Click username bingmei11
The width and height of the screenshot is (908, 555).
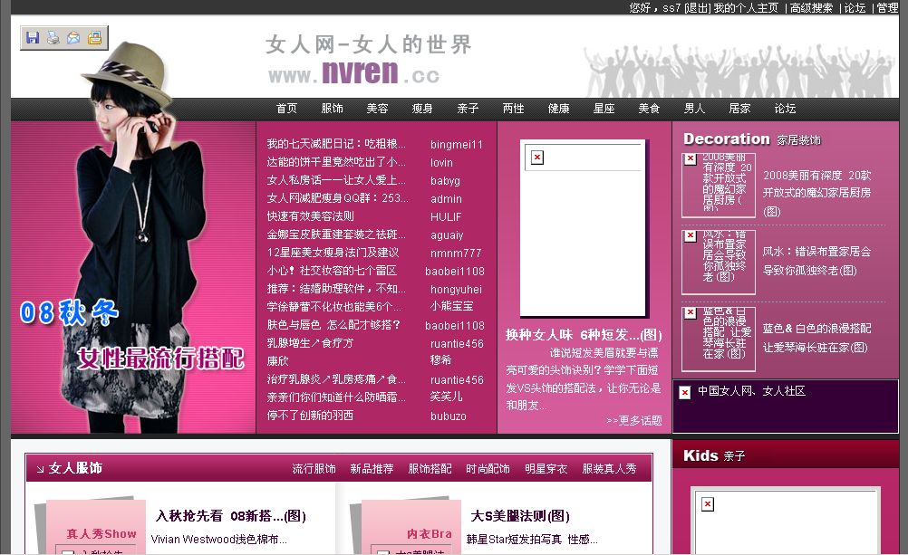(457, 145)
